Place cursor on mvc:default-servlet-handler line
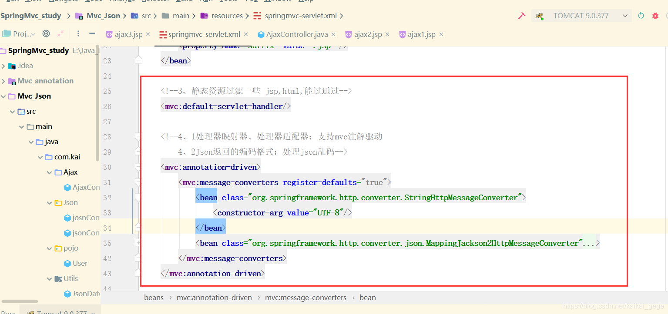 point(226,106)
